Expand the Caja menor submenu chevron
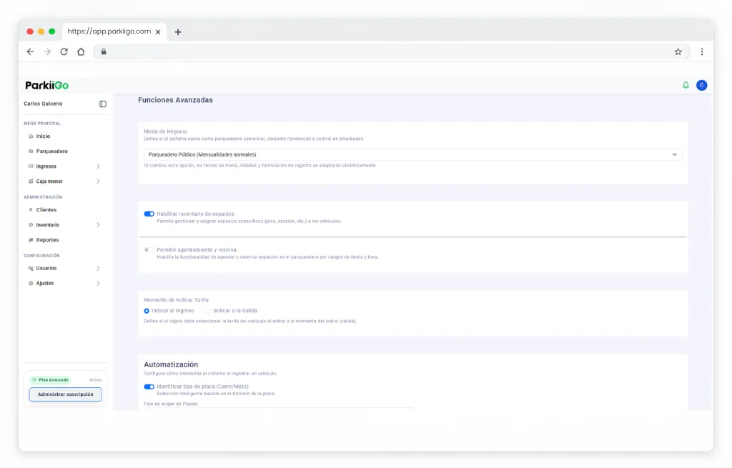This screenshot has height=468, width=732. pos(98,181)
